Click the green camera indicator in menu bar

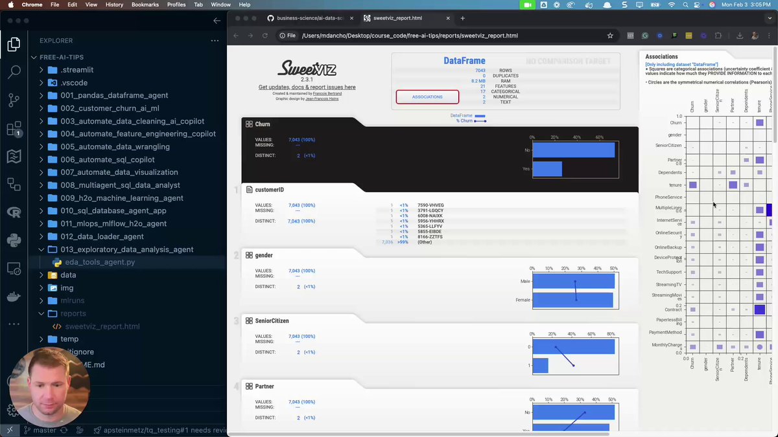click(x=527, y=5)
